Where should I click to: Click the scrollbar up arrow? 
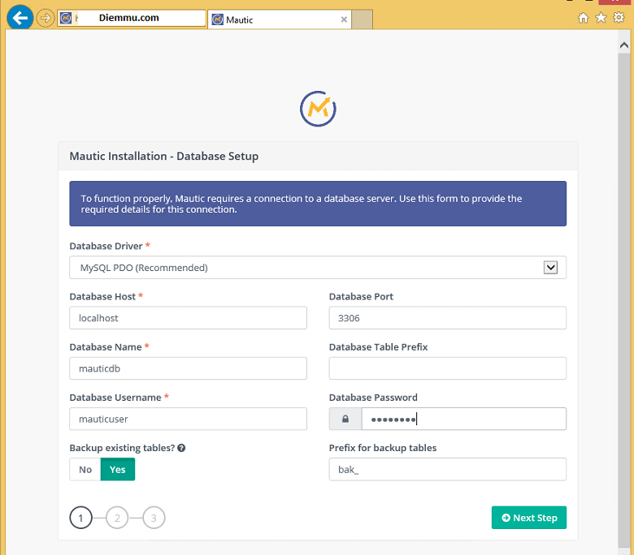click(624, 45)
